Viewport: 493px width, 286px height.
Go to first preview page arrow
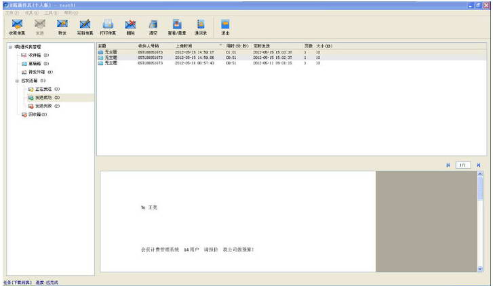448,165
